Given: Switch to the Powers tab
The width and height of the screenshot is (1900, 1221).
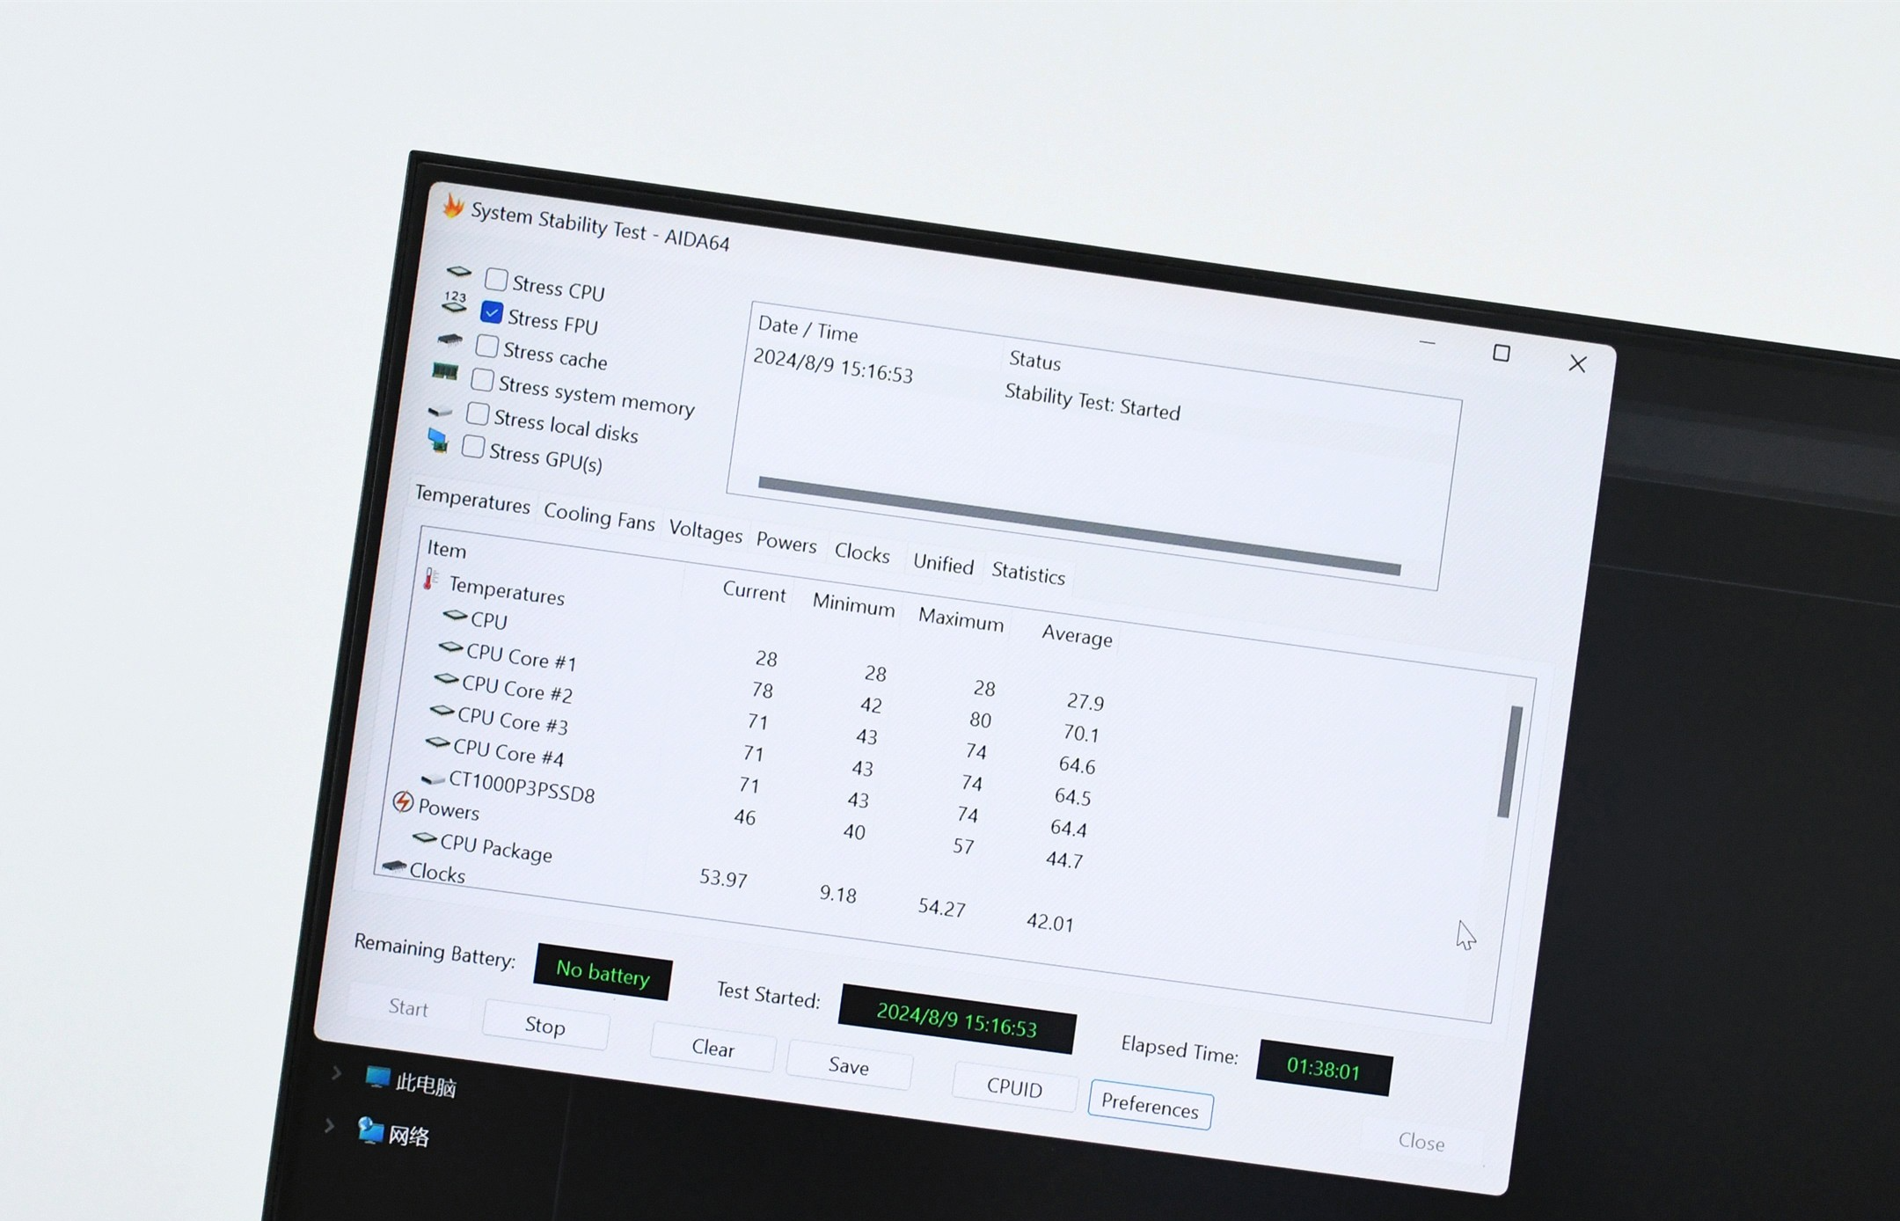Looking at the screenshot, I should tap(786, 543).
